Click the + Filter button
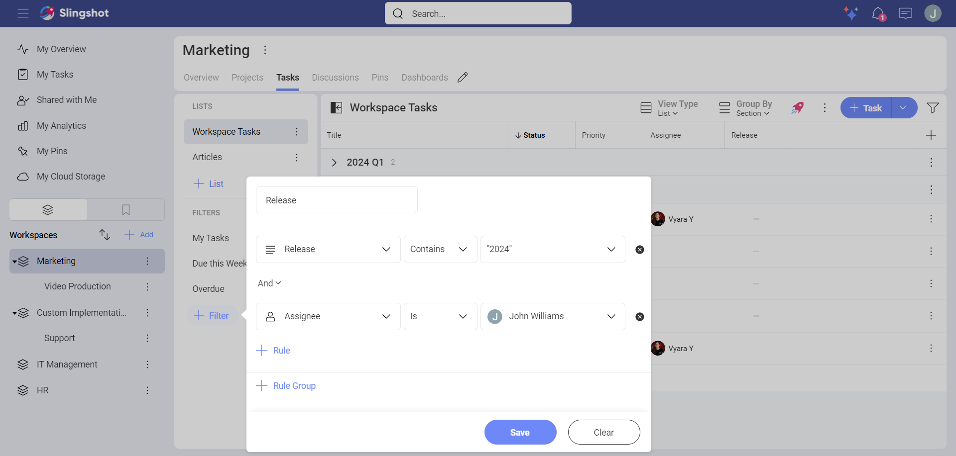This screenshot has width=956, height=456. tap(212, 316)
